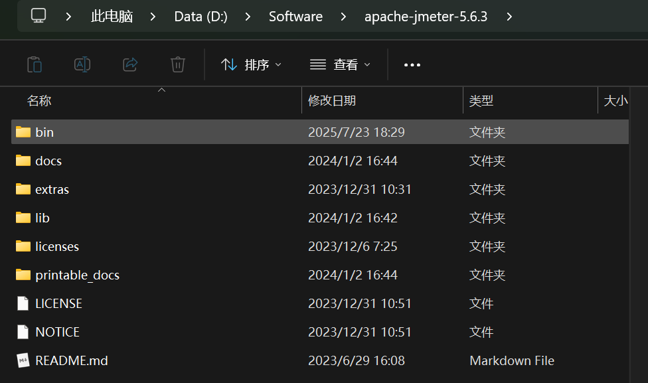The width and height of the screenshot is (648, 383).
Task: Click the bin folder icon
Action: coord(23,132)
